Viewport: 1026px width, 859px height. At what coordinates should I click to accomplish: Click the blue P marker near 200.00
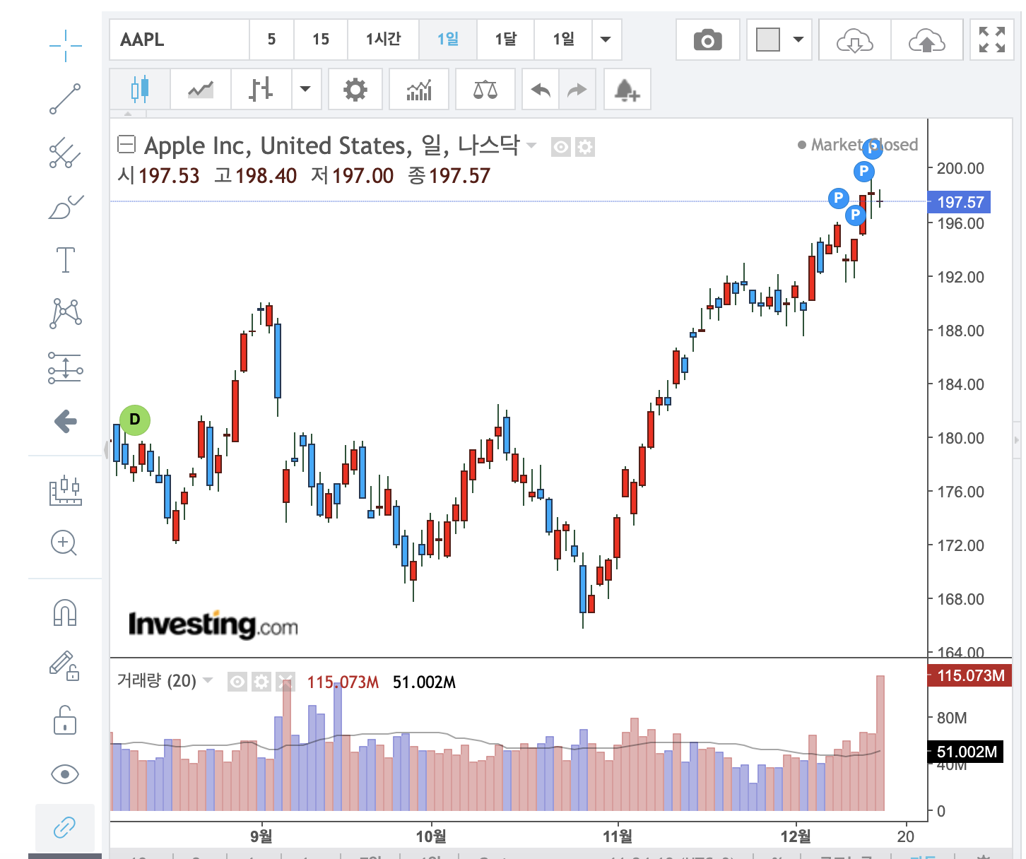click(x=863, y=171)
